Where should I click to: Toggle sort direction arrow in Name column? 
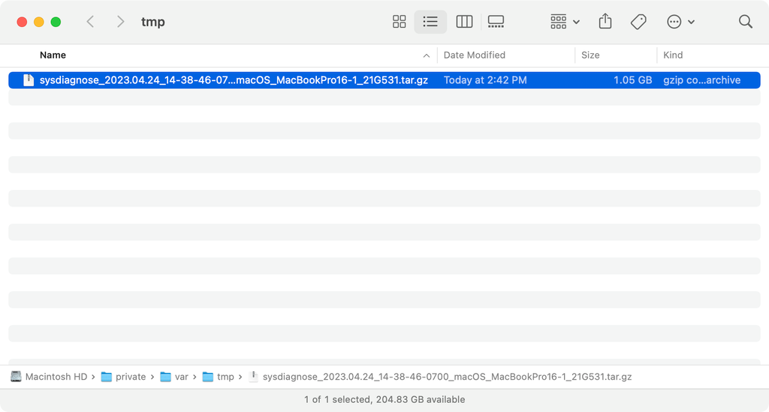(x=427, y=56)
